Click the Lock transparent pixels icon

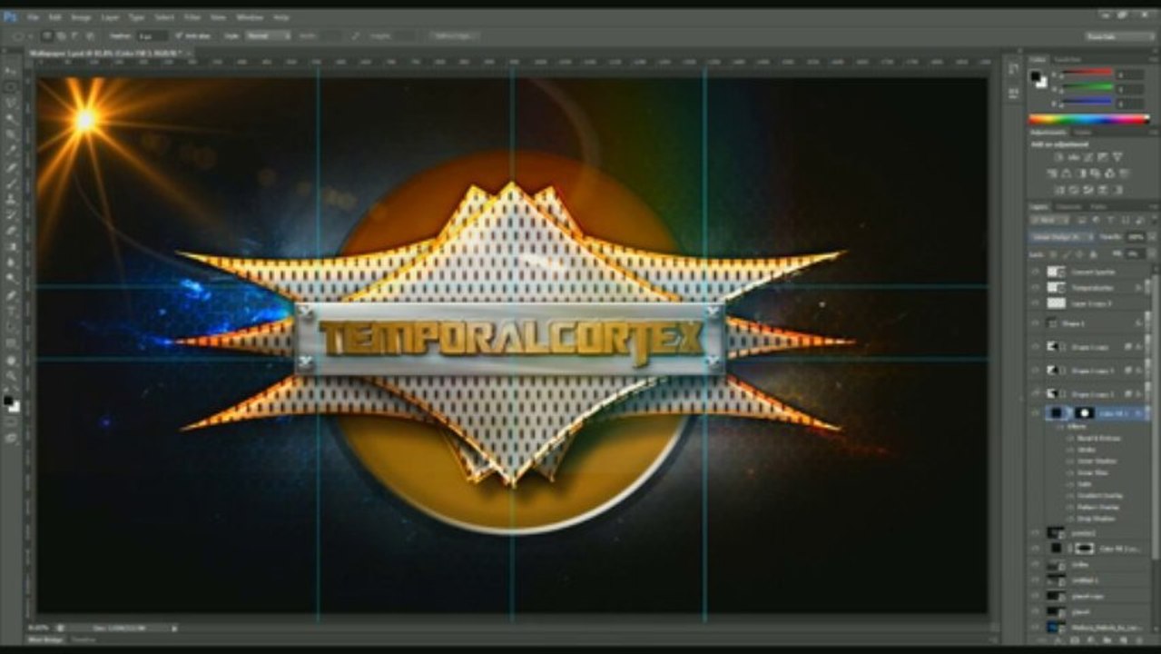point(1052,254)
